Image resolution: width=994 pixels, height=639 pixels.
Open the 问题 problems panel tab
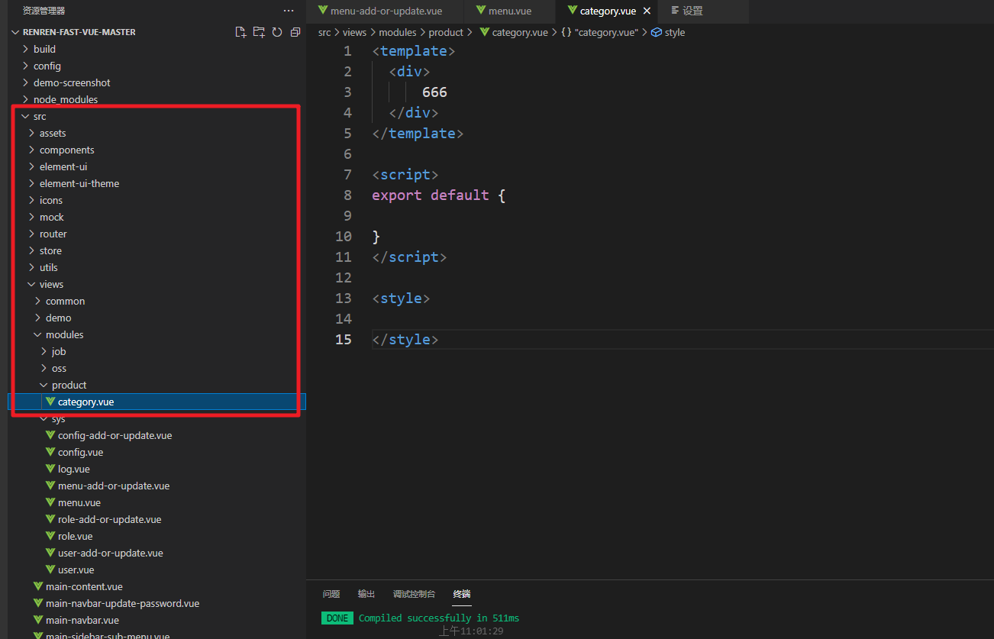click(331, 594)
